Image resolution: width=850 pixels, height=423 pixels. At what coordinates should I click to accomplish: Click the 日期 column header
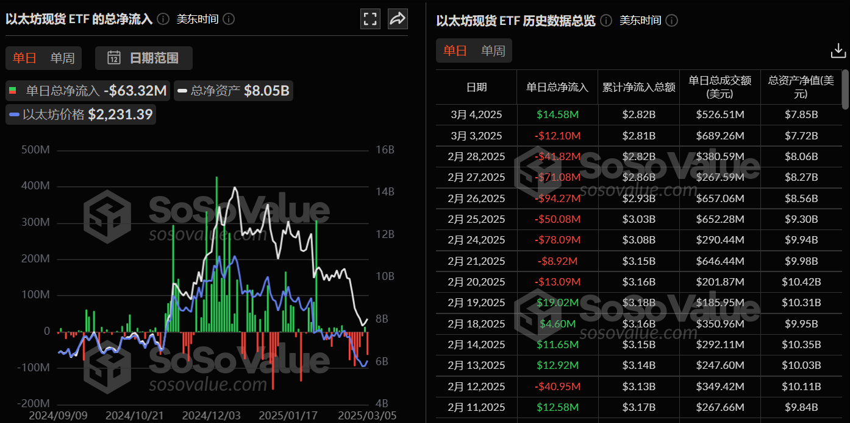click(x=476, y=87)
